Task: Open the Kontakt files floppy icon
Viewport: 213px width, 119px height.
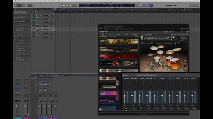Action: pos(170,32)
